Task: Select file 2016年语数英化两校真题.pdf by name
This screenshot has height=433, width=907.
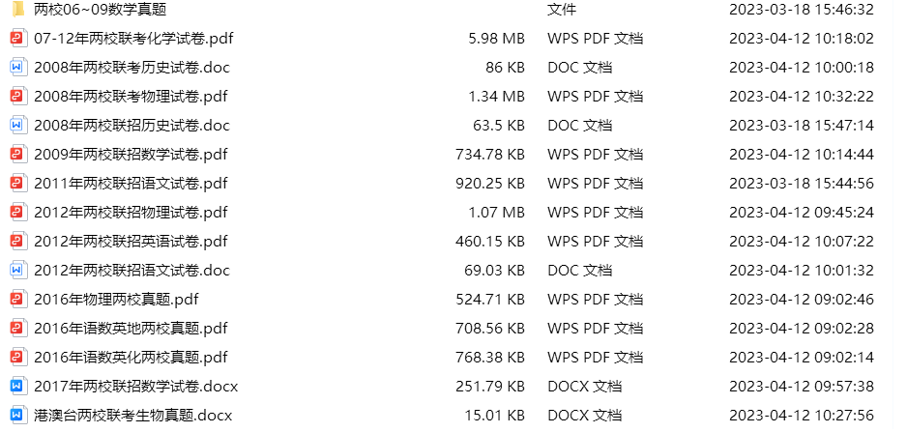Action: 131,358
